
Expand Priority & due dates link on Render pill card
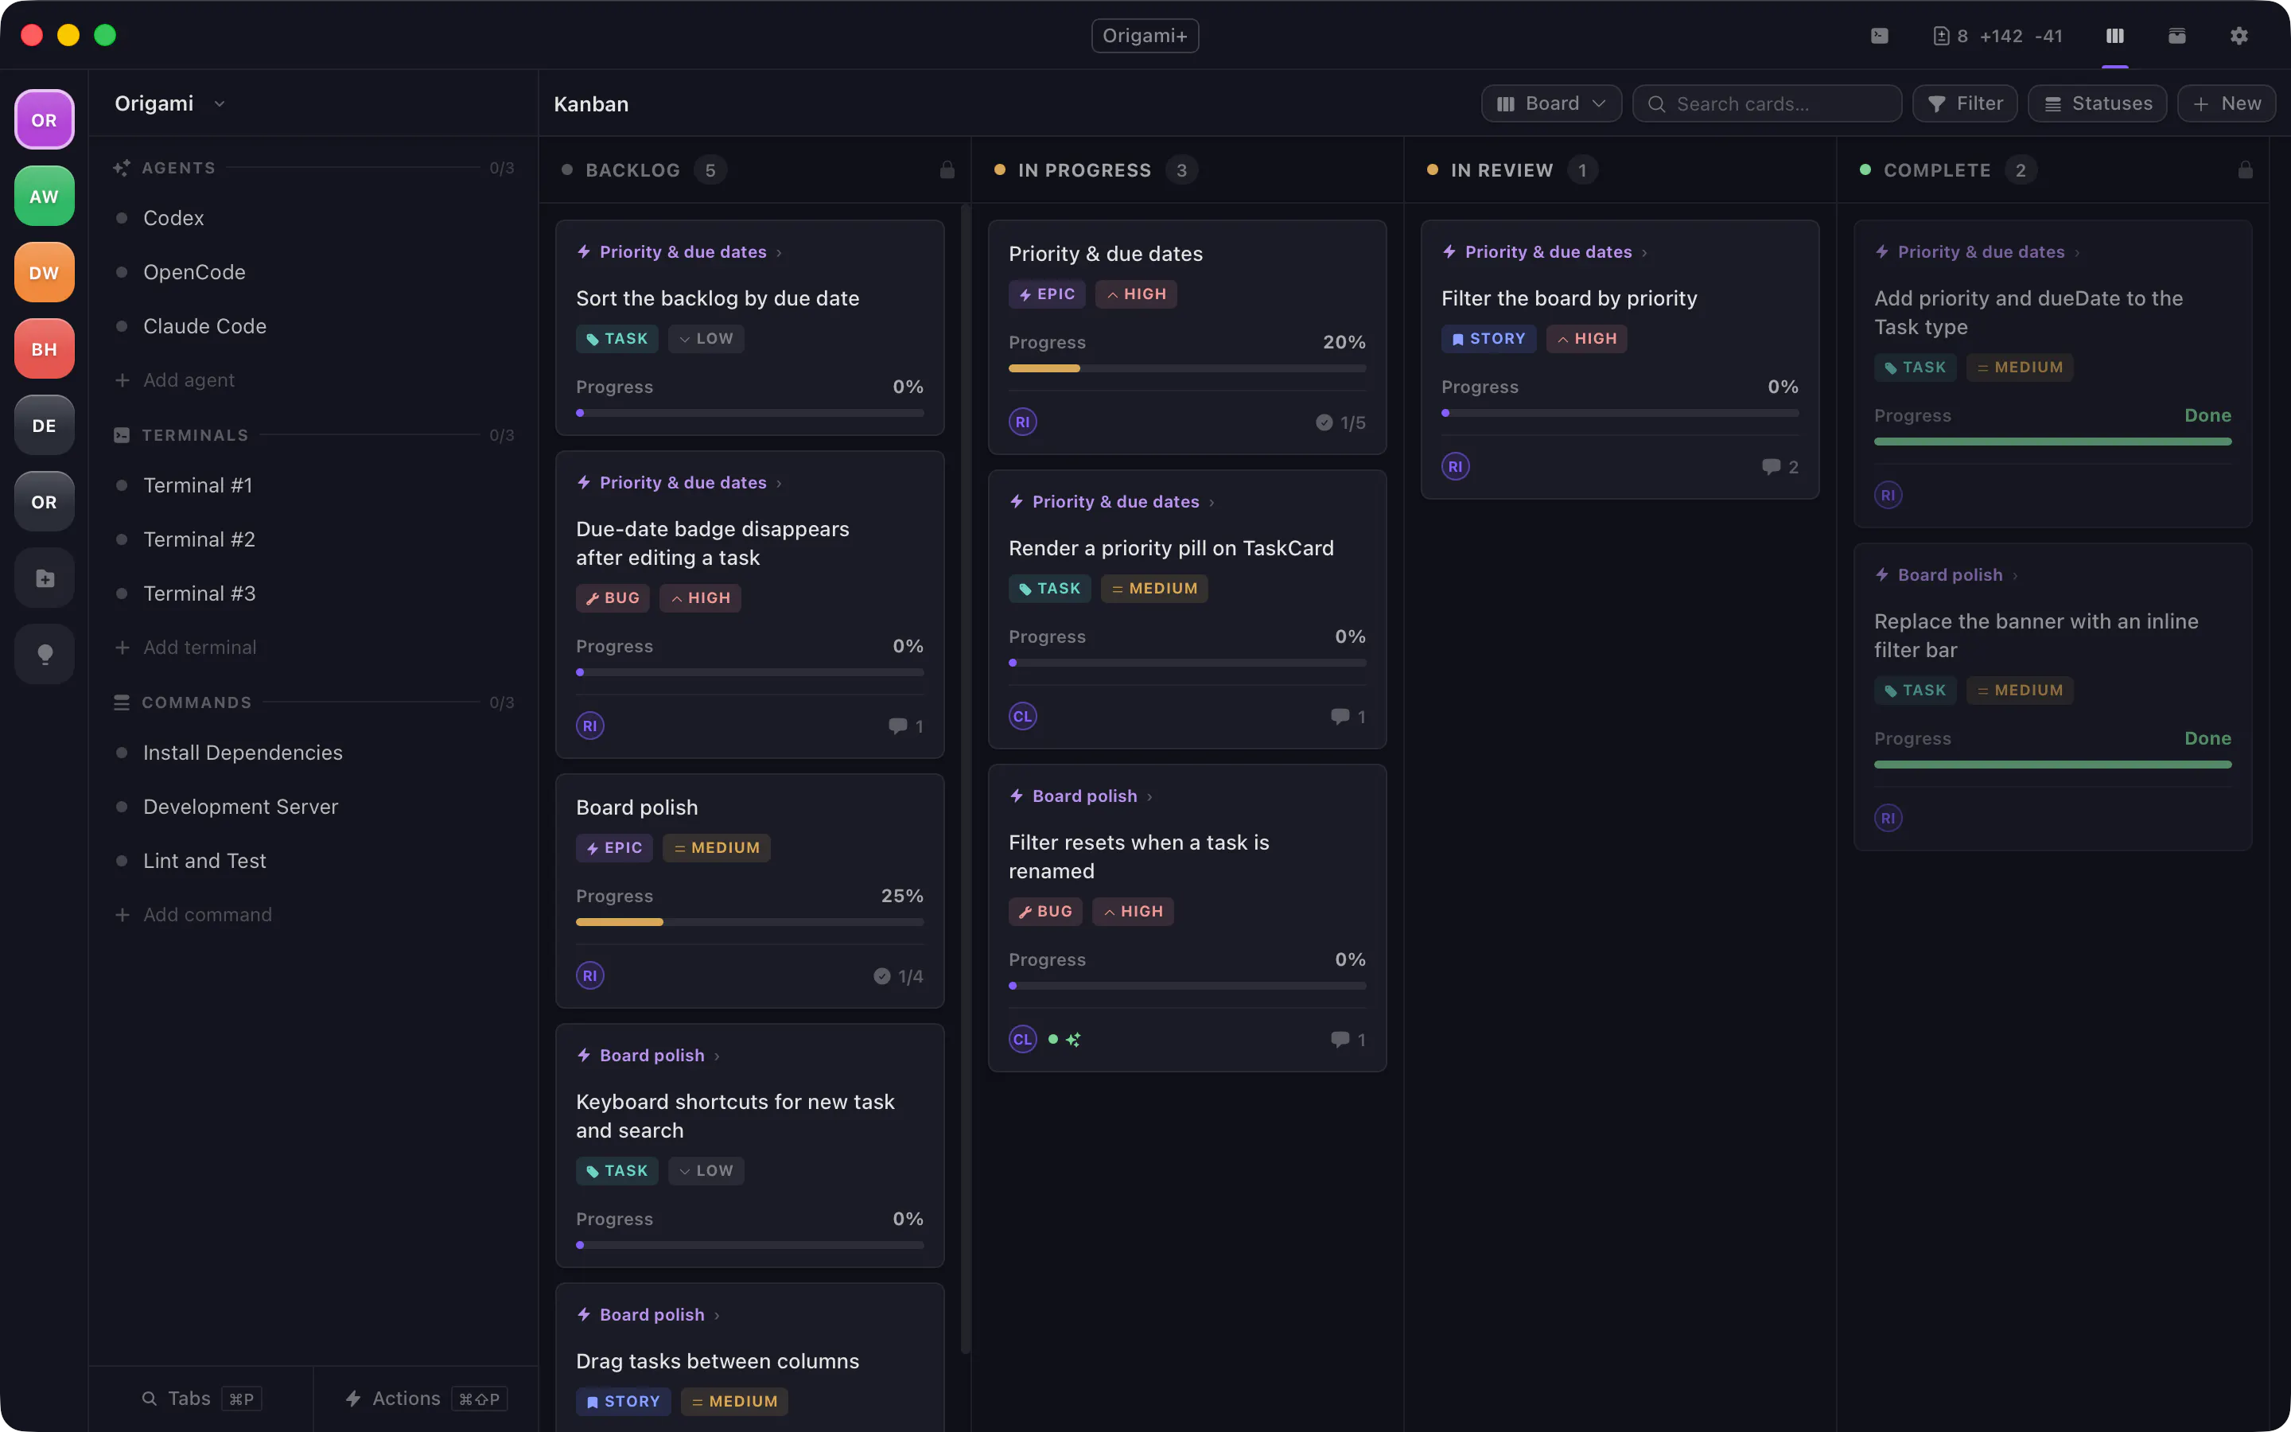pos(1112,502)
